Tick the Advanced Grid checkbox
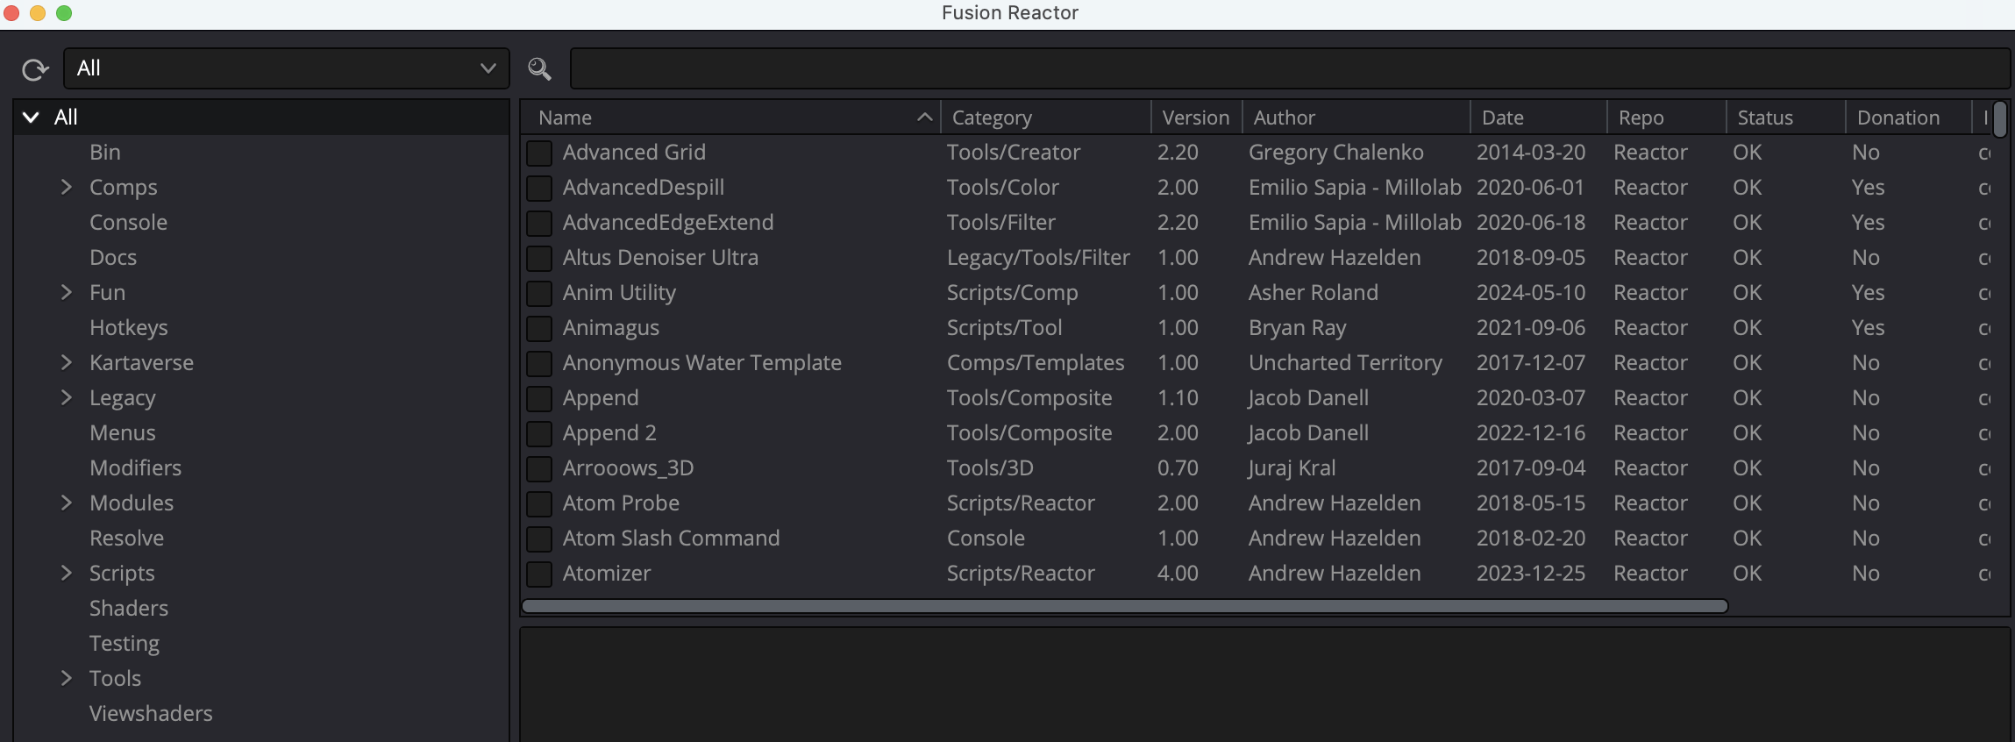 (x=539, y=153)
